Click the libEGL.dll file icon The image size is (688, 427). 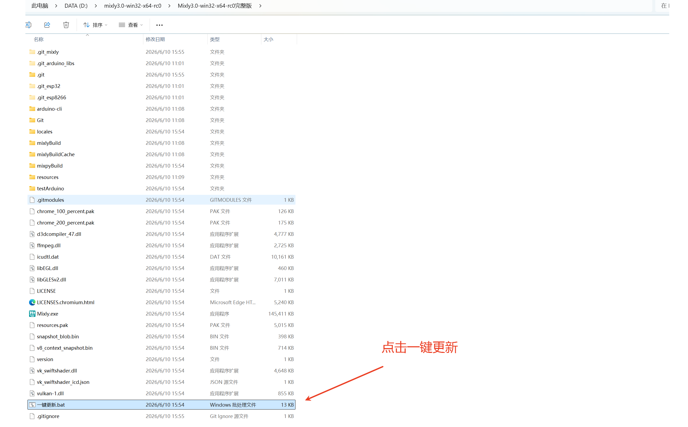coord(32,268)
